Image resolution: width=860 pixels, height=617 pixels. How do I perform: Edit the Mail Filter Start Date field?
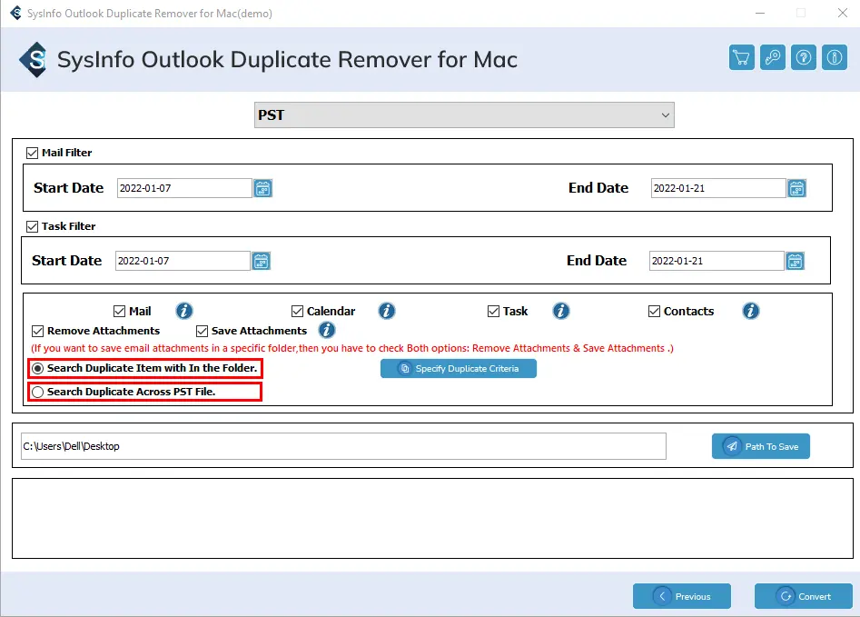[x=185, y=188]
